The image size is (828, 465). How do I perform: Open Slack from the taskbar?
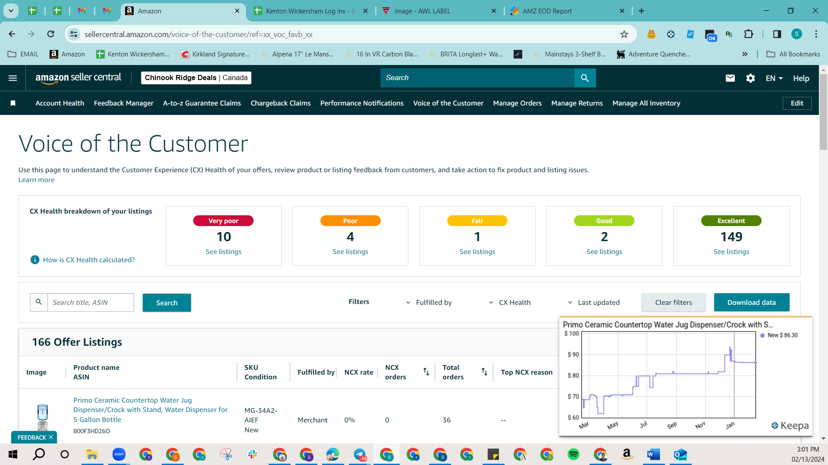[252, 454]
